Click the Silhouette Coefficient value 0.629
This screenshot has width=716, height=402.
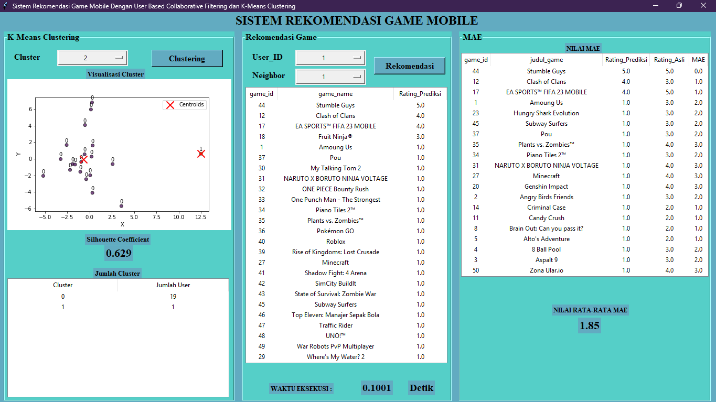[118, 253]
